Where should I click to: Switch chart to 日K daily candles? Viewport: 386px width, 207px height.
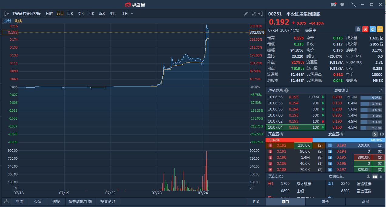point(70,14)
